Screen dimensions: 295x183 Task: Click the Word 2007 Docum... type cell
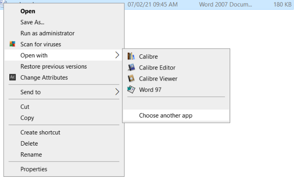click(225, 4)
